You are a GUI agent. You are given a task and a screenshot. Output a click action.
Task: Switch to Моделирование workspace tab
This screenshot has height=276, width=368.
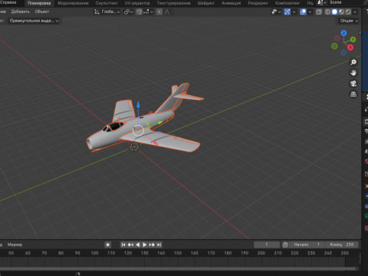pos(73,3)
